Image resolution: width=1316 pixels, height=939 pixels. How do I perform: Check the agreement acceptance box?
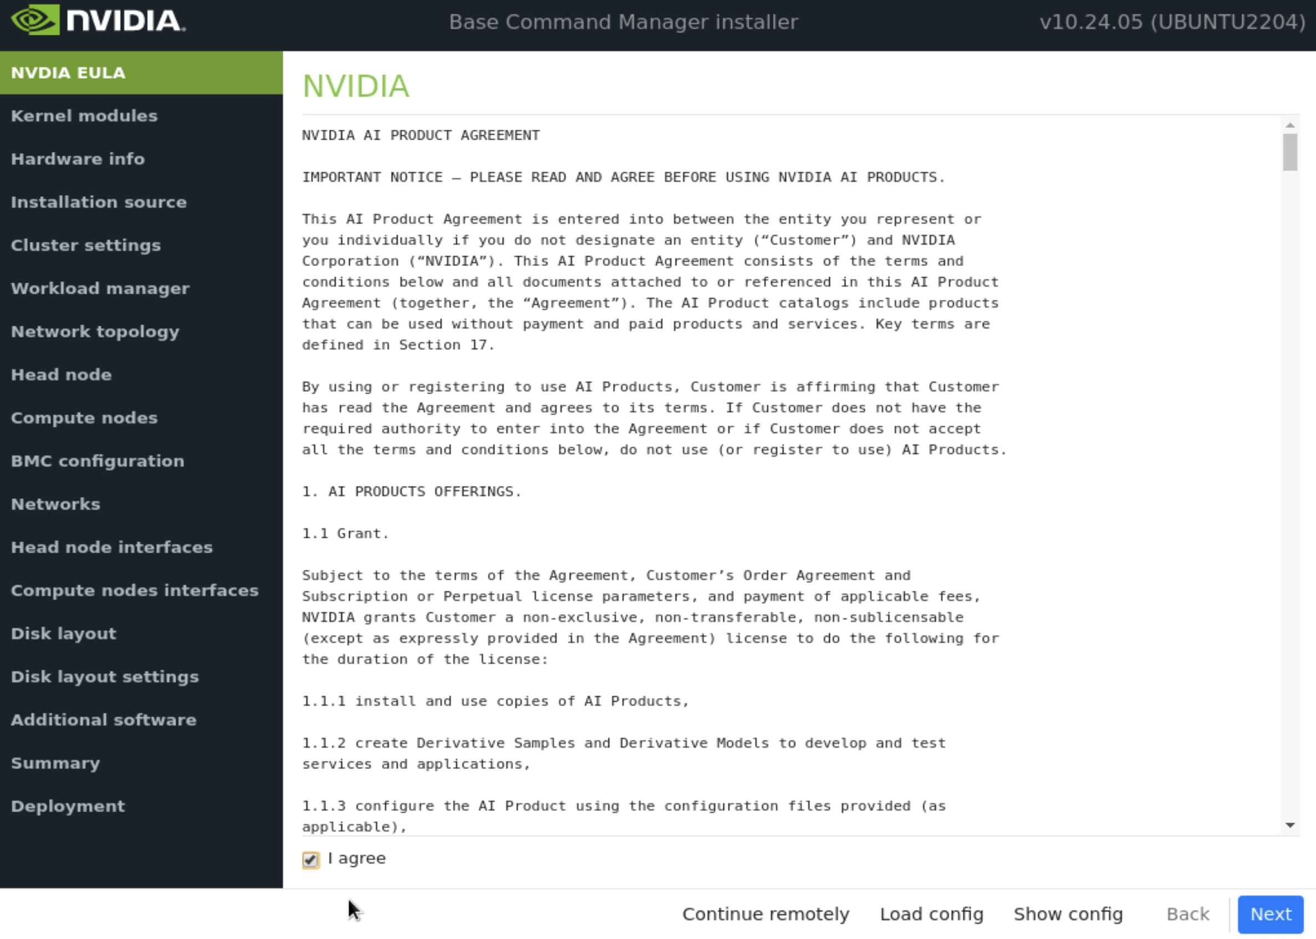pyautogui.click(x=310, y=859)
